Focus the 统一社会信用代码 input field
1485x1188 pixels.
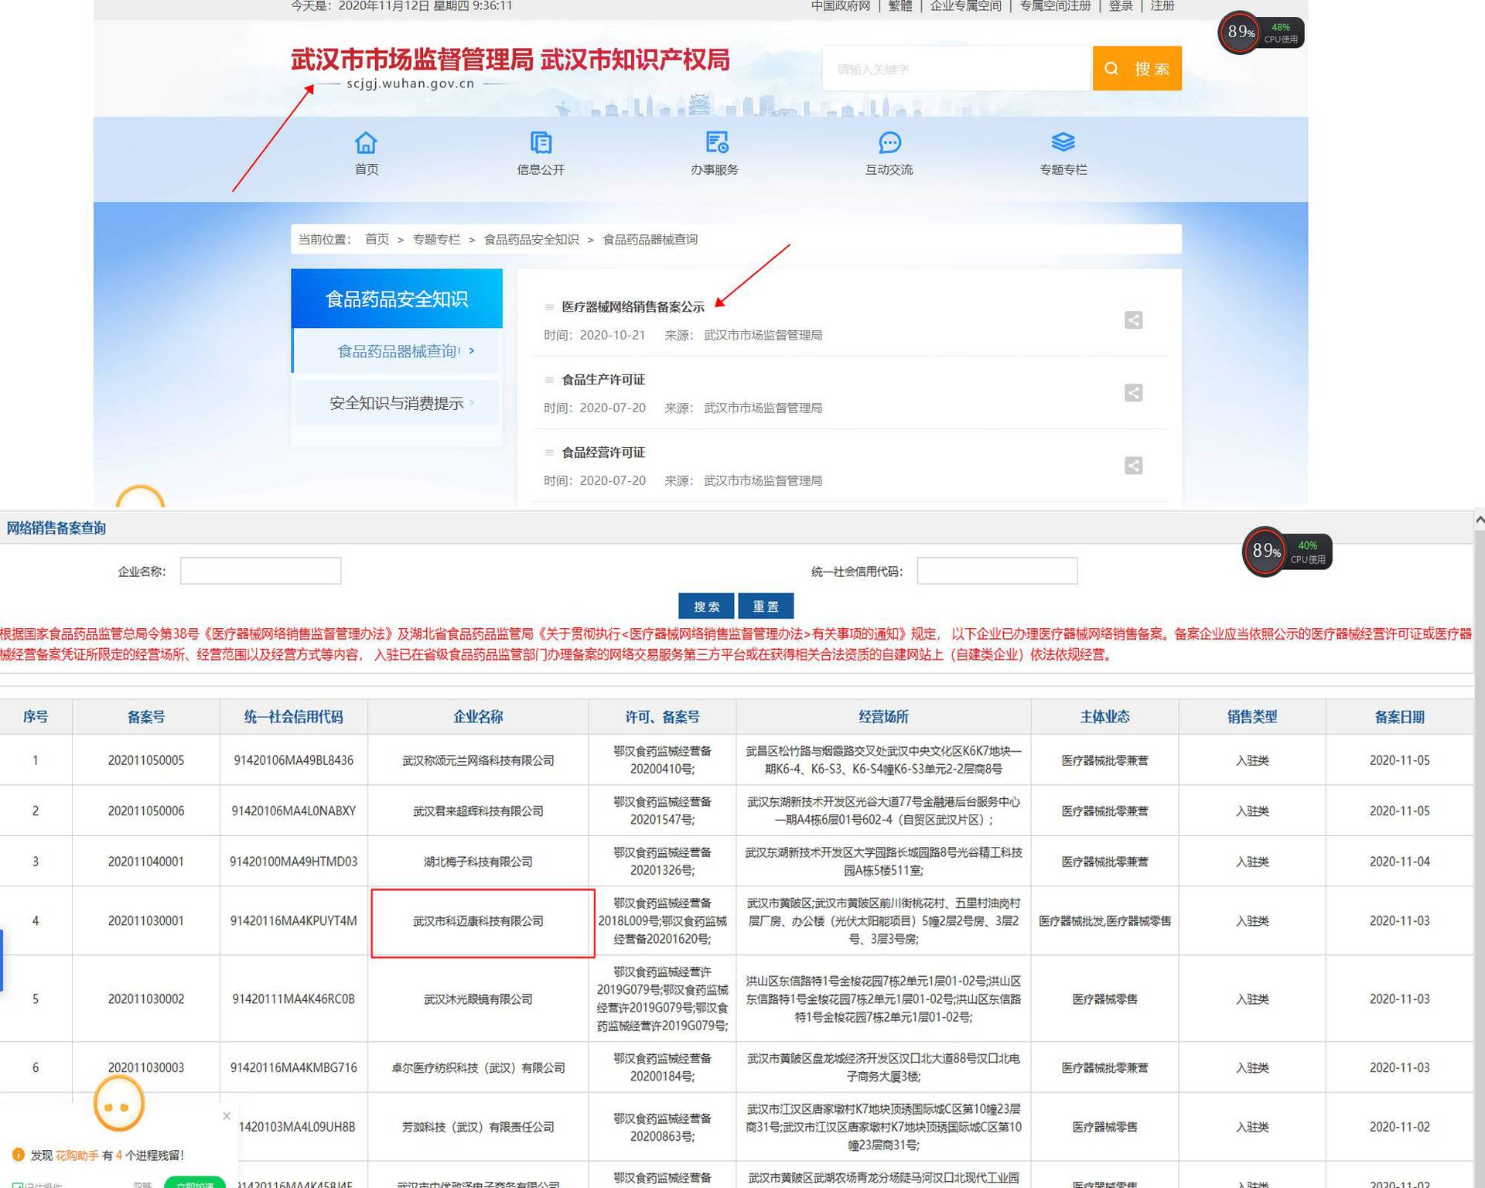(996, 571)
